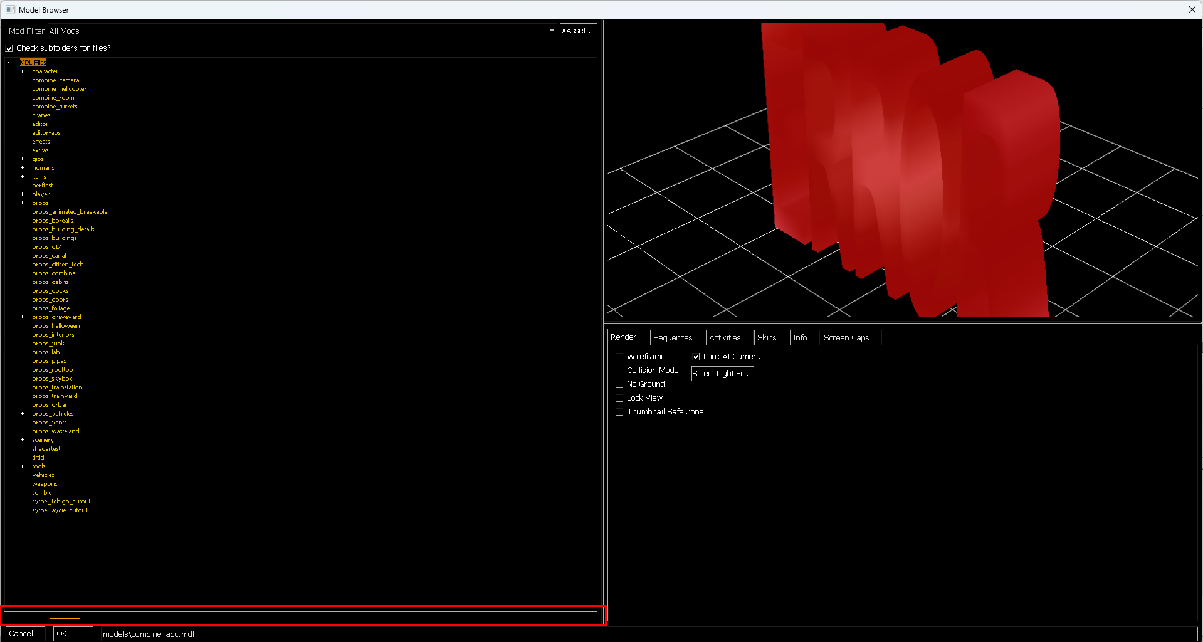Expand the items folder

pos(22,177)
